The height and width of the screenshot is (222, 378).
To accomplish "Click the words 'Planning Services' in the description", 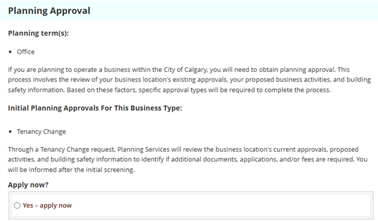I will 144,149.
